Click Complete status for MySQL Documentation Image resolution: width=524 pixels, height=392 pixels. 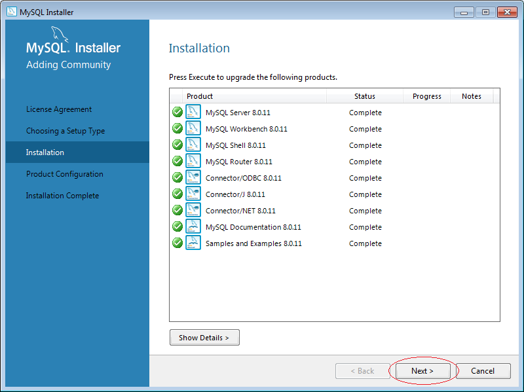pos(365,227)
